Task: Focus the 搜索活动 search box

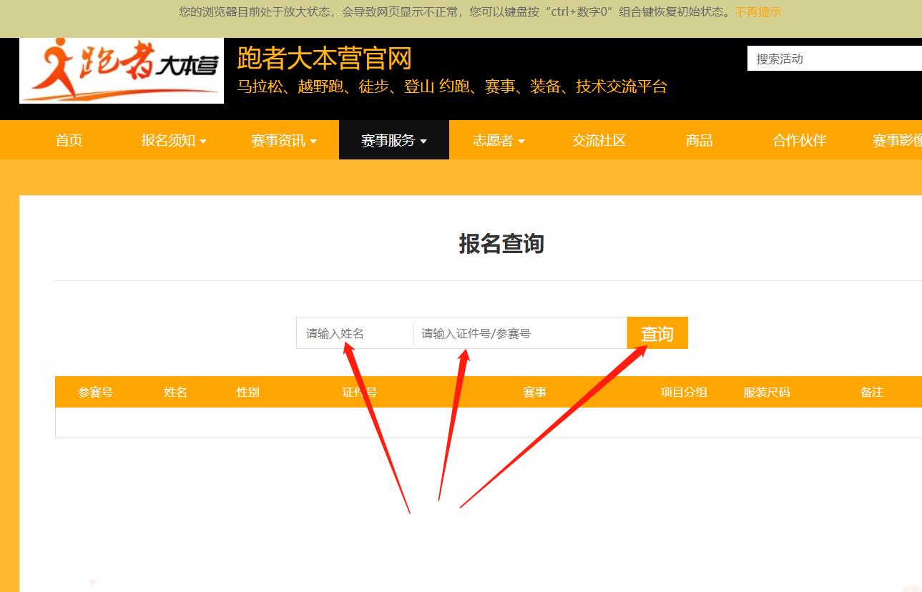Action: tap(834, 59)
